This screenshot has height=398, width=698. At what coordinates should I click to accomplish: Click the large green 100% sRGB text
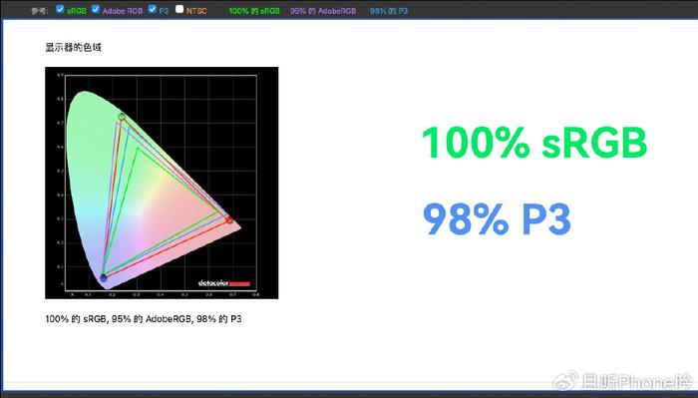[534, 143]
